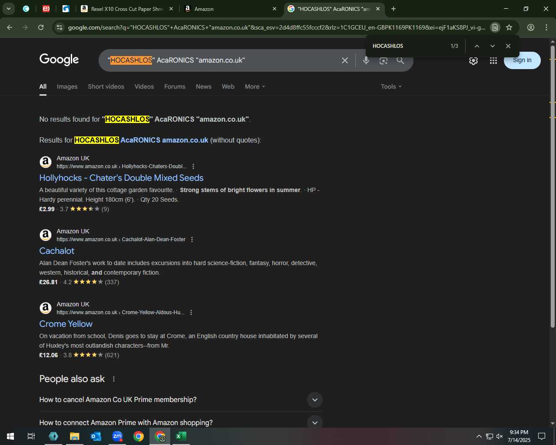Click the find-in-page icon in address bar
Screen dimensions: 556x445
click(495, 27)
